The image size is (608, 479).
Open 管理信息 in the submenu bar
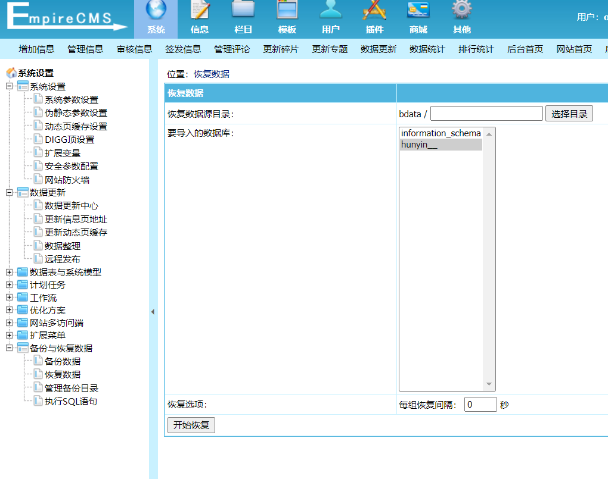click(x=85, y=49)
